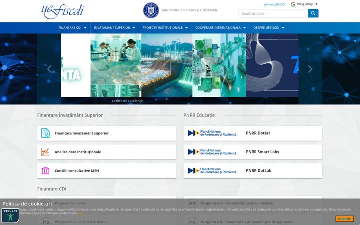Expand the Învățământ Superior menu
Image resolution: width=360 pixels, height=225 pixels.
point(115,28)
